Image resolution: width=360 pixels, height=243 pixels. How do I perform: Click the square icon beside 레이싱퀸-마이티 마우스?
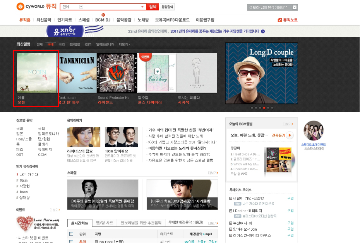tap(231, 235)
